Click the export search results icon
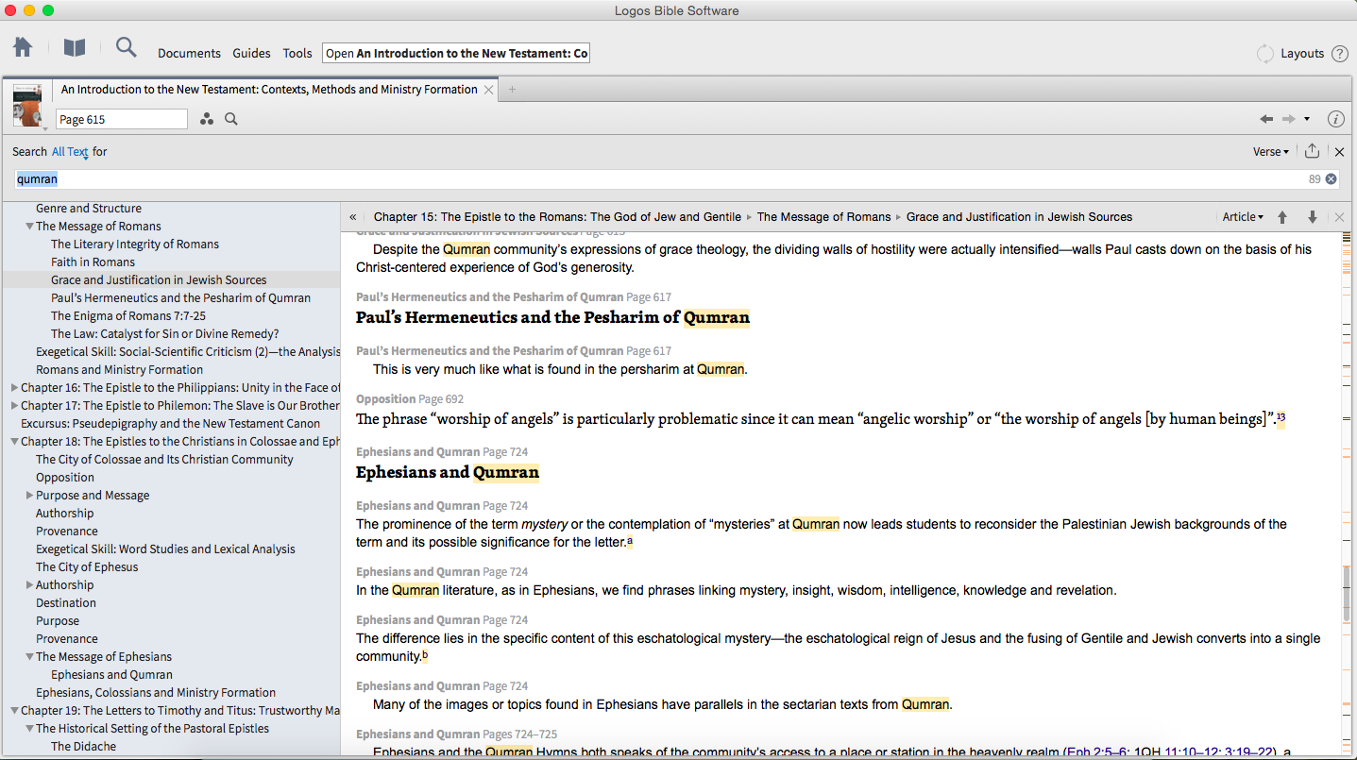The image size is (1357, 760). click(1312, 151)
